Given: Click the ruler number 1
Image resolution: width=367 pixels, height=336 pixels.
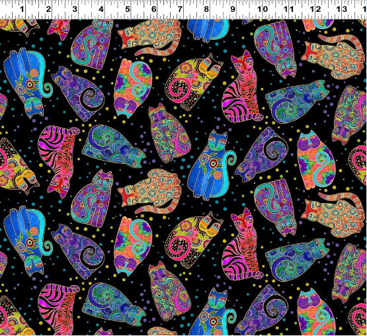Looking at the screenshot, I should point(22,9).
